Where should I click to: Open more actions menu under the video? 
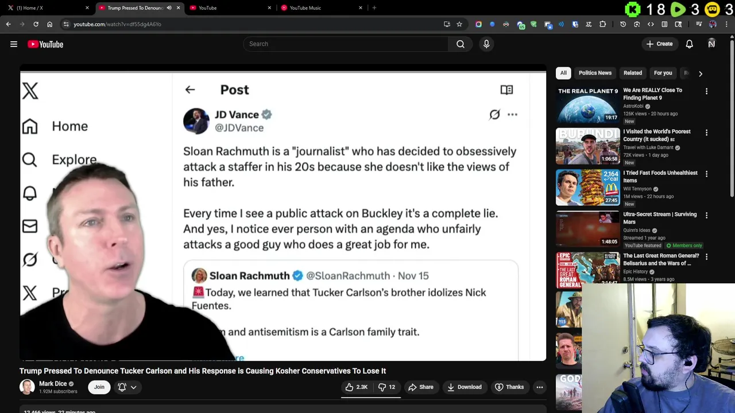tap(540, 387)
